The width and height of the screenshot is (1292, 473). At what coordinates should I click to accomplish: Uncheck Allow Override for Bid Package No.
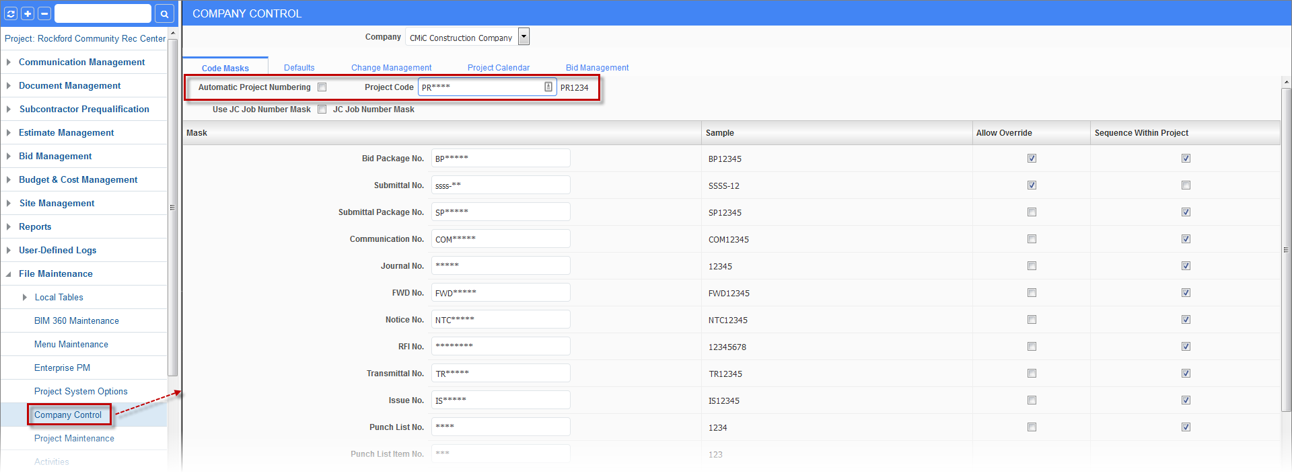(1032, 159)
